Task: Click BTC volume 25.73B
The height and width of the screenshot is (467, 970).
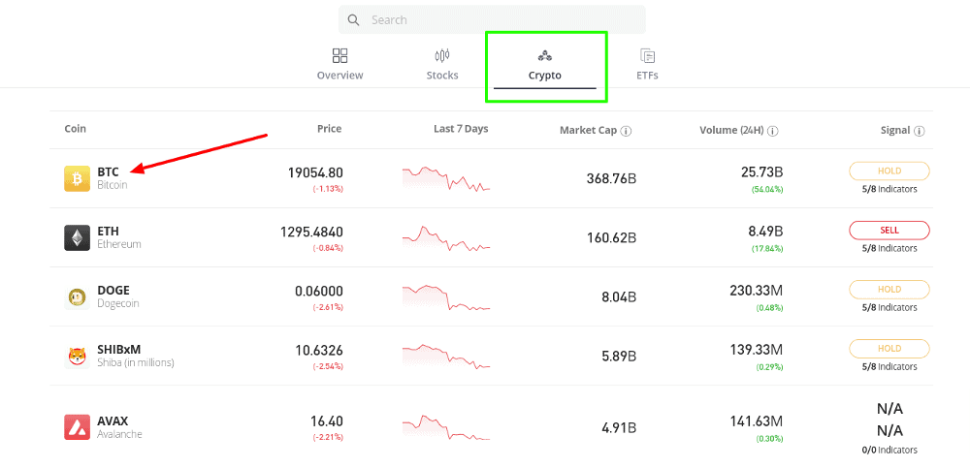Action: (762, 172)
